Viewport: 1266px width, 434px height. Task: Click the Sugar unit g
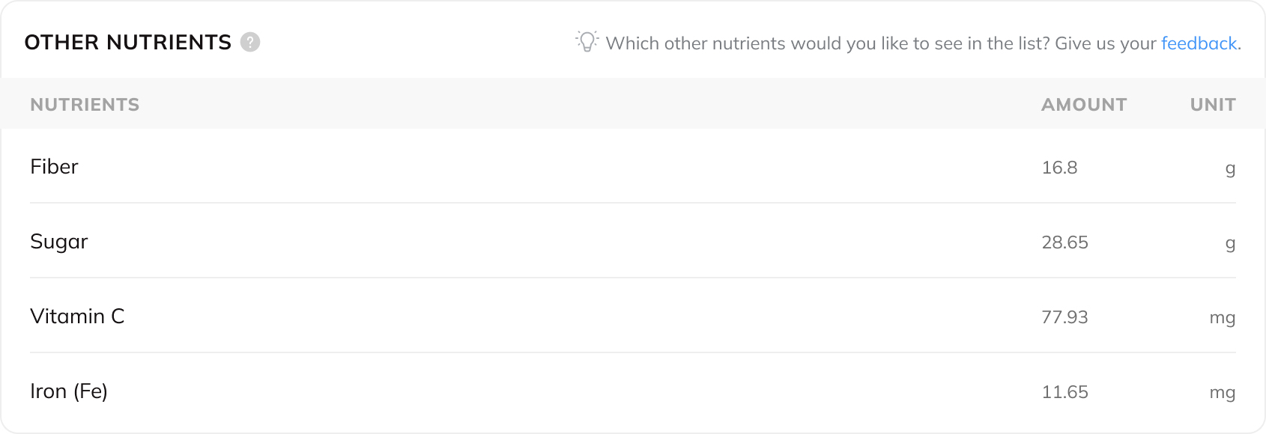click(x=1230, y=243)
